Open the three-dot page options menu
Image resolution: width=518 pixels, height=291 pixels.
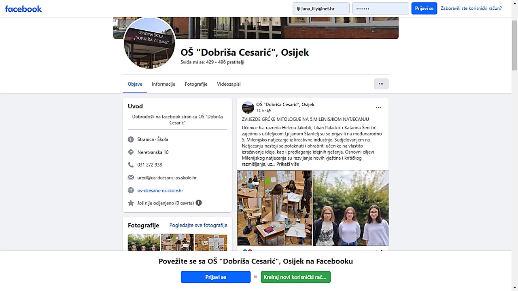click(x=381, y=84)
